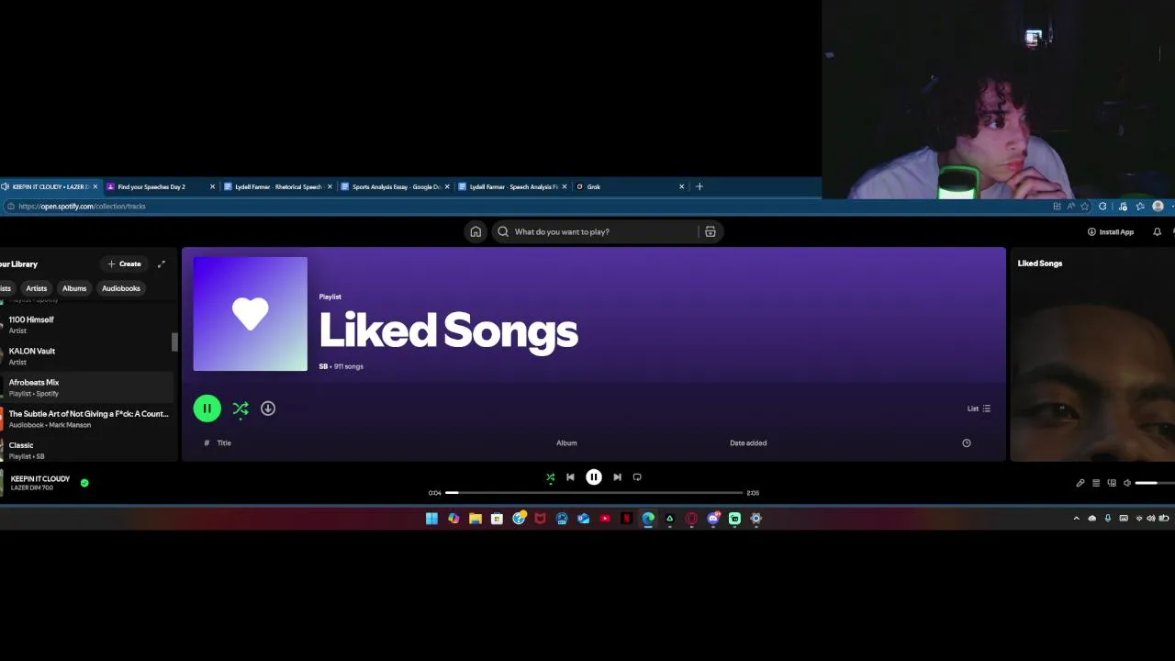Image resolution: width=1175 pixels, height=661 pixels.
Task: Sort by the Title column header
Action: (x=224, y=443)
